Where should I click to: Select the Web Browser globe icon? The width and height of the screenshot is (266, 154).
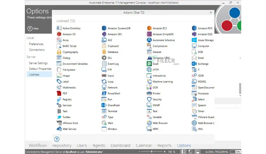149,123
